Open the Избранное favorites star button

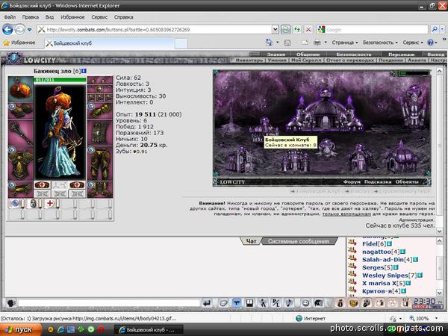19,43
